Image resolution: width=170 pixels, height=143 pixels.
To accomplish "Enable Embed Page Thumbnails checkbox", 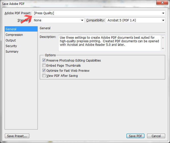I will coord(44,65).
